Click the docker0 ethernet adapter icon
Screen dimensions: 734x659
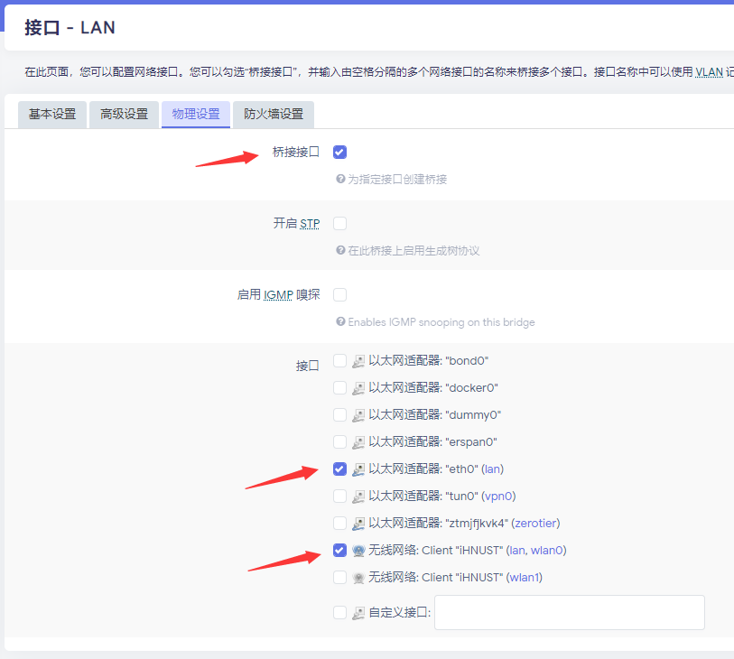(358, 388)
